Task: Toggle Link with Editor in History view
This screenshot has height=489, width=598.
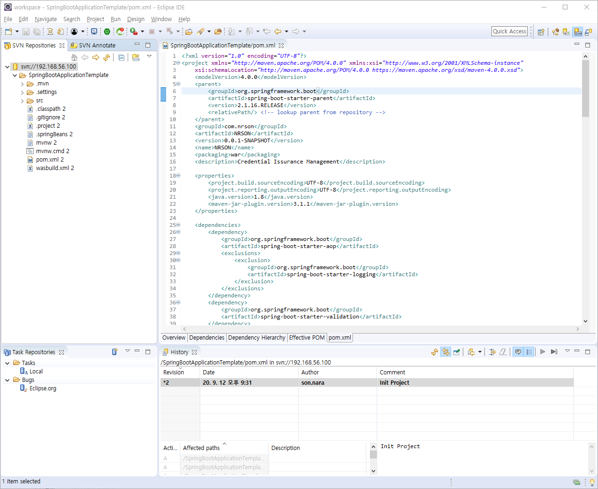Action: [x=445, y=352]
